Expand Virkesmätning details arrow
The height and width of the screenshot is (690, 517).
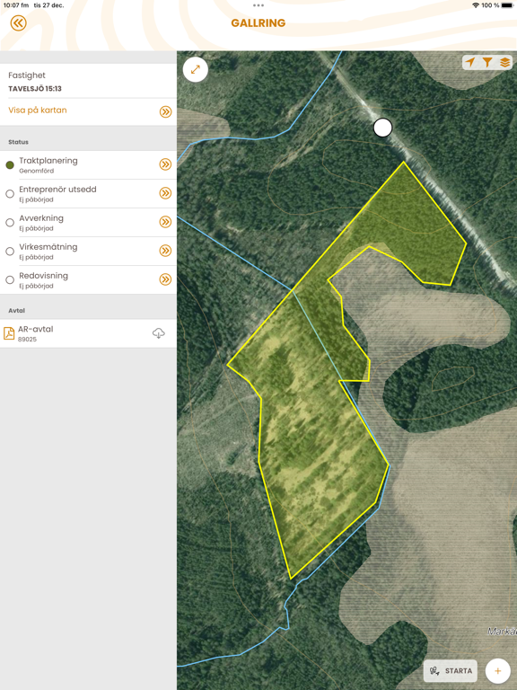tap(165, 251)
